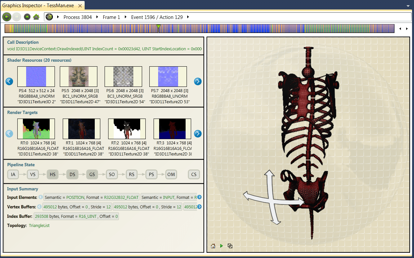Click the up-arrow navigation icon in the toolbar
The height and width of the screenshot is (258, 414).
pos(27,17)
